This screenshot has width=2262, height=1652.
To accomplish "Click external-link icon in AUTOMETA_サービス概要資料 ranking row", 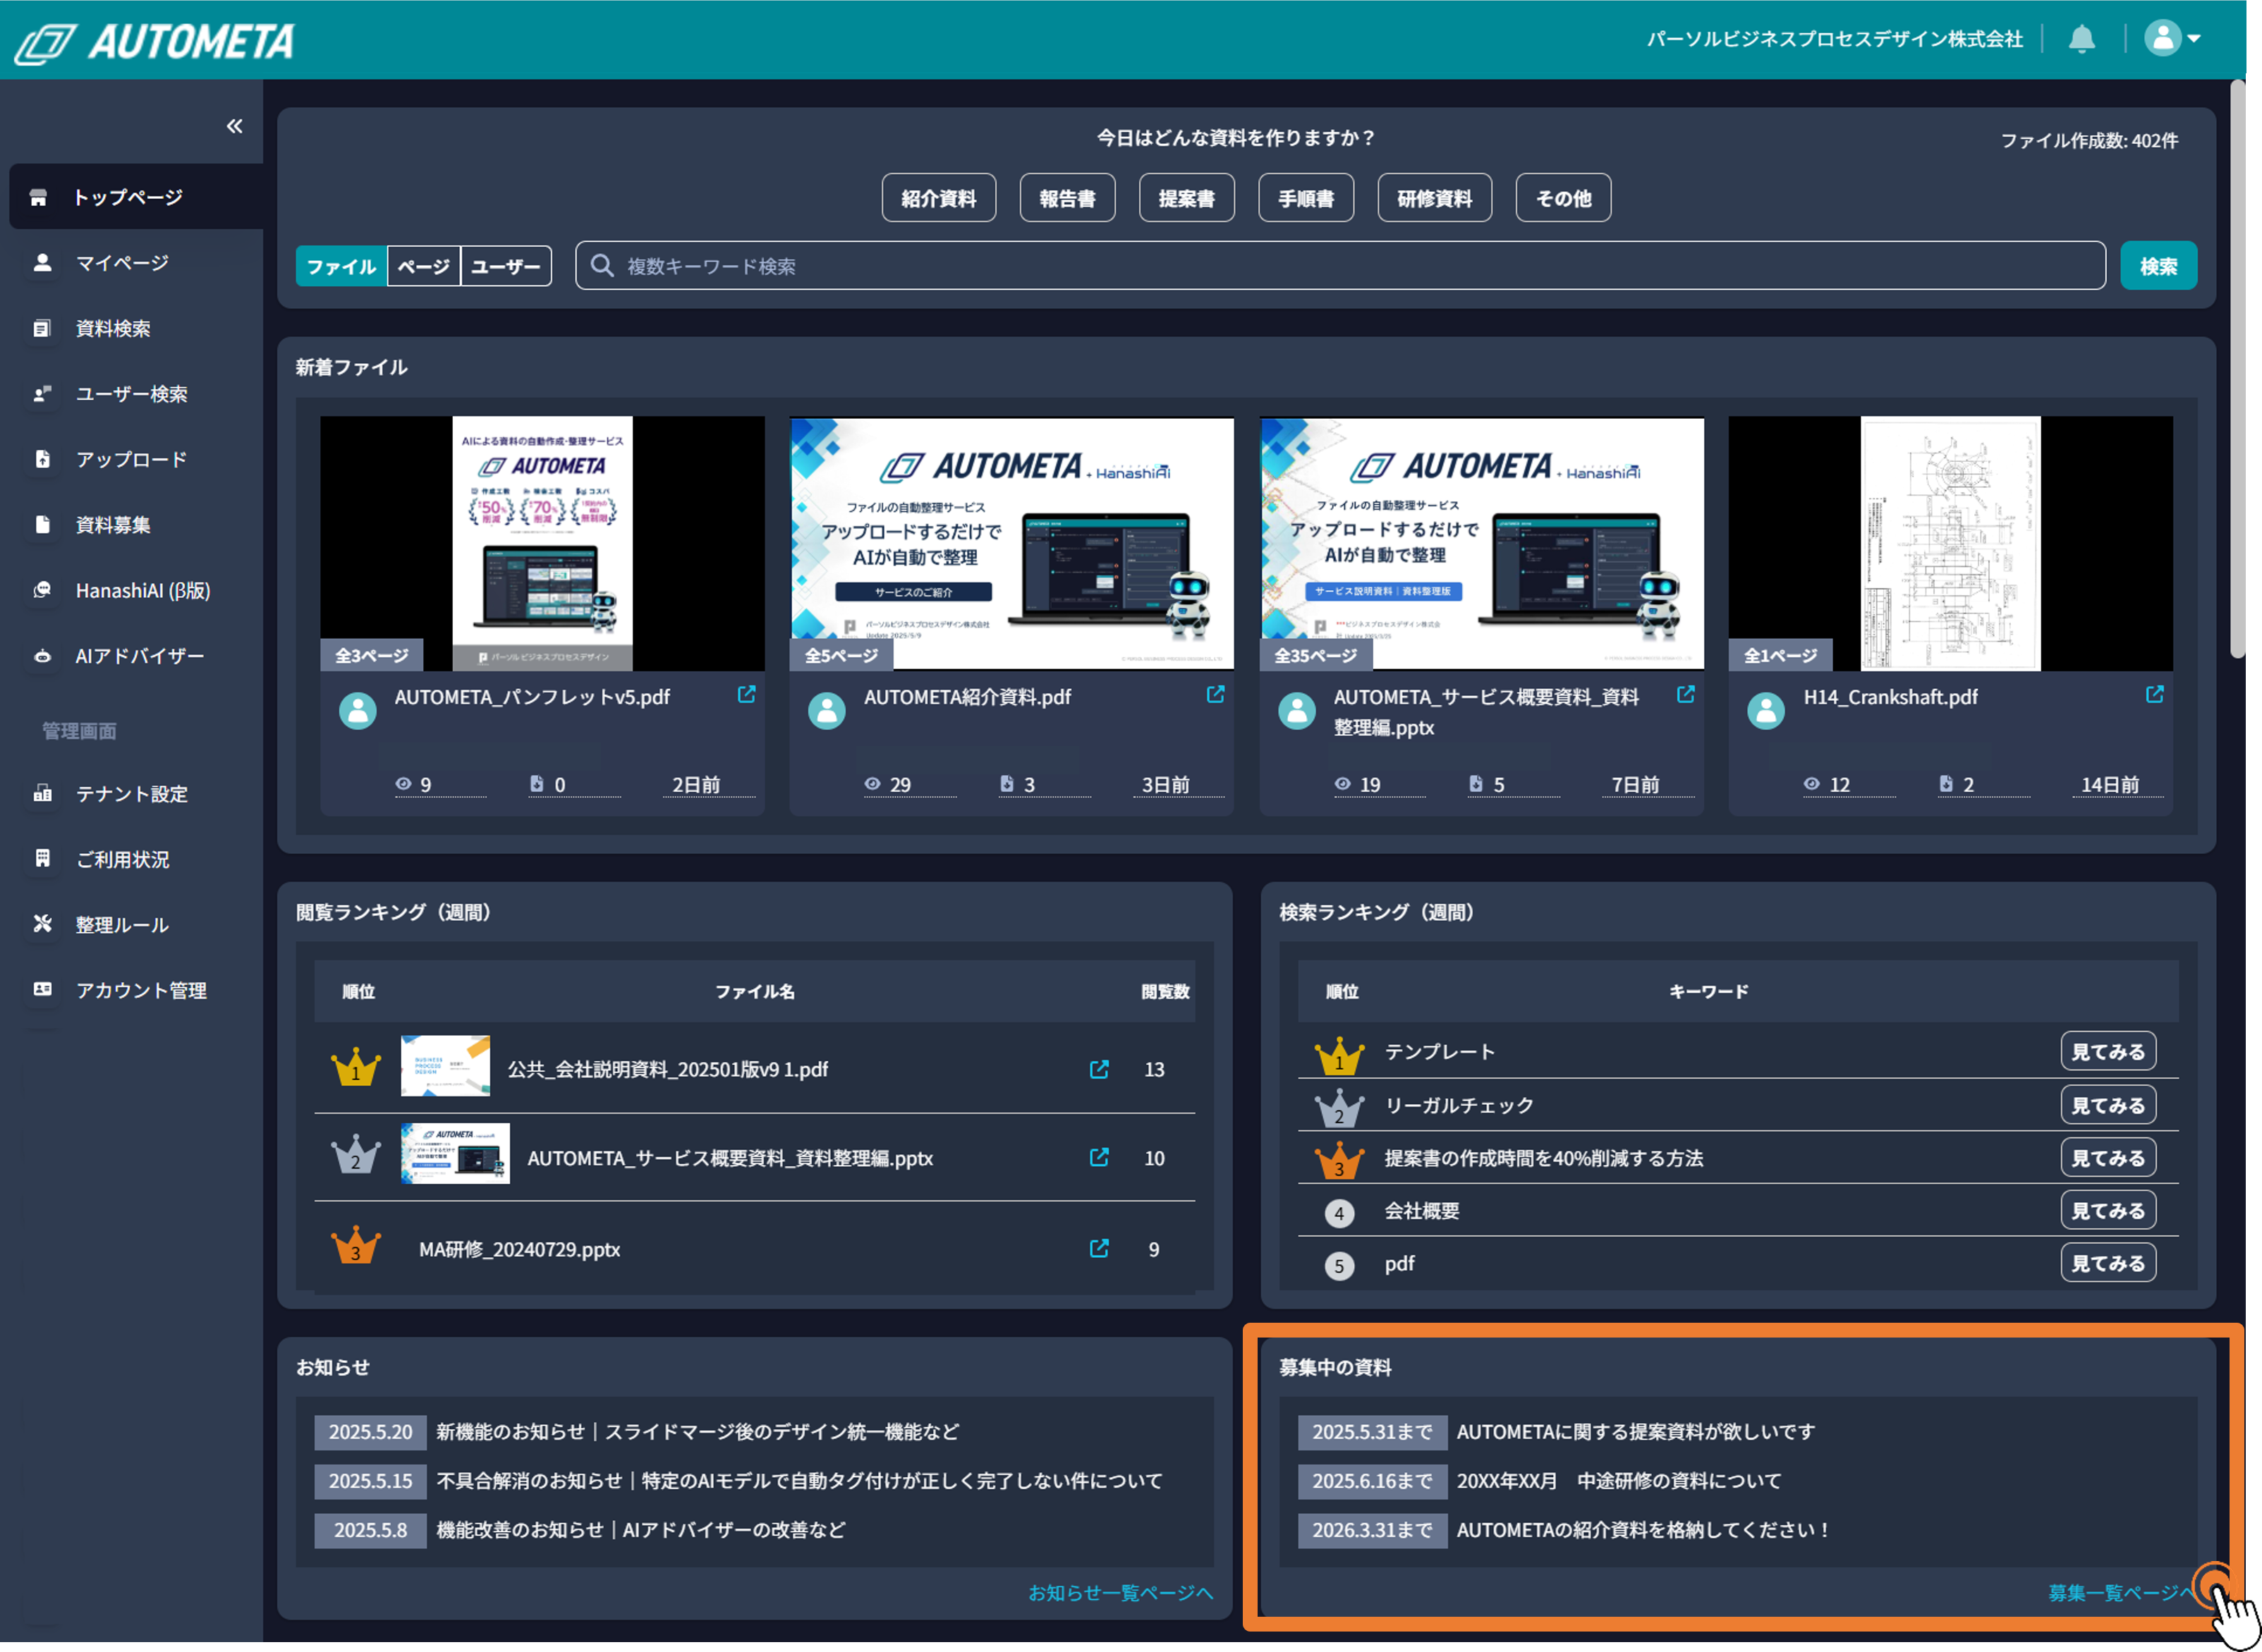I will pyautogui.click(x=1098, y=1158).
